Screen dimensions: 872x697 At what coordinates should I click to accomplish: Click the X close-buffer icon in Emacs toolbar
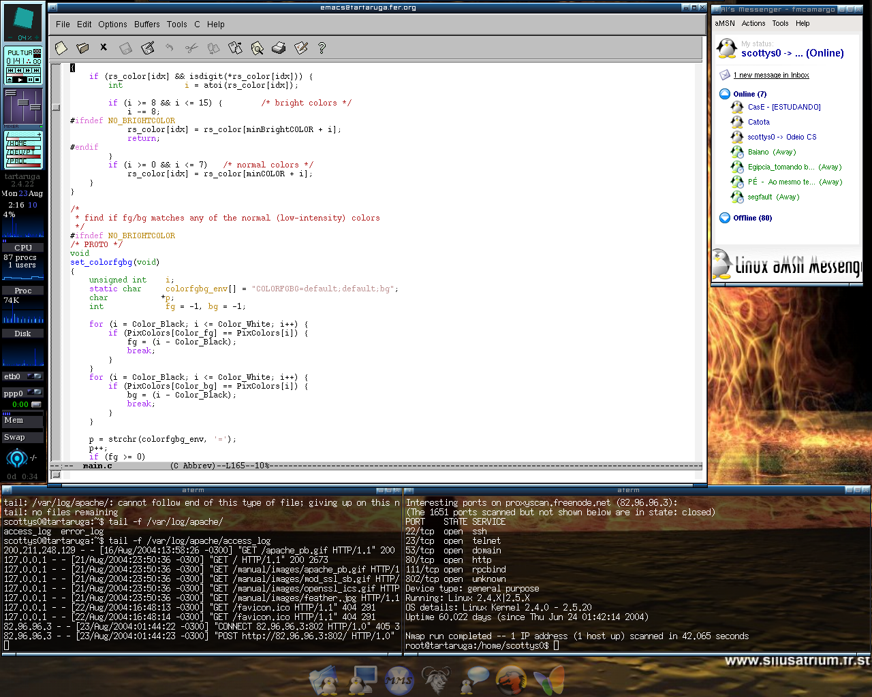pyautogui.click(x=104, y=47)
